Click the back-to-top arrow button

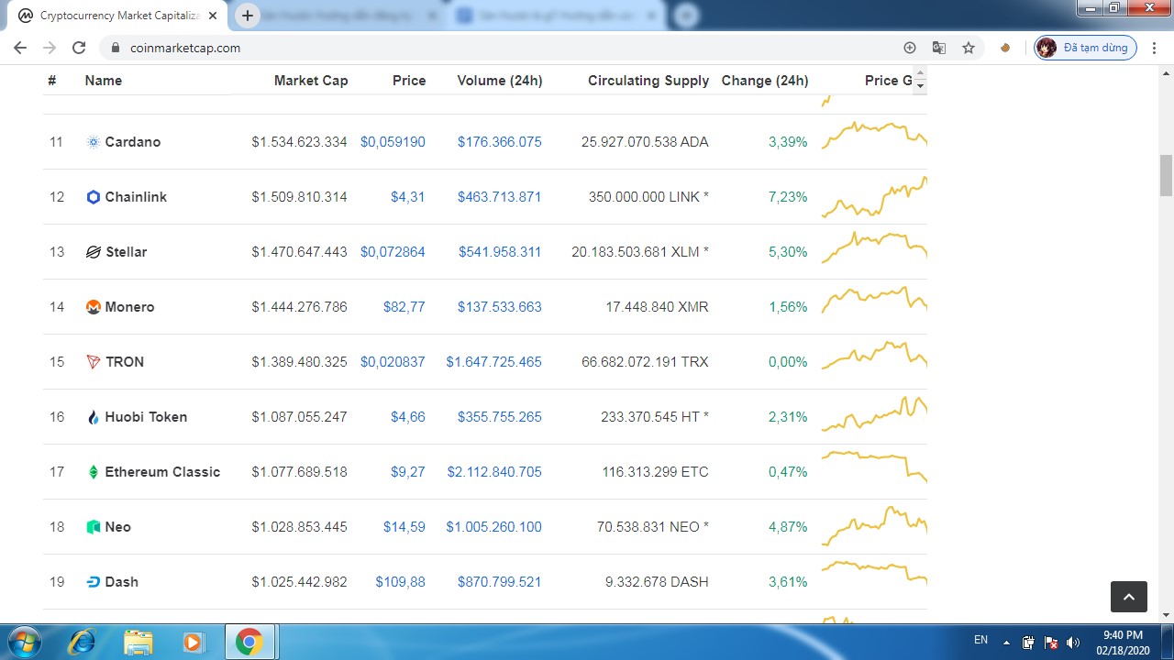coord(1129,597)
